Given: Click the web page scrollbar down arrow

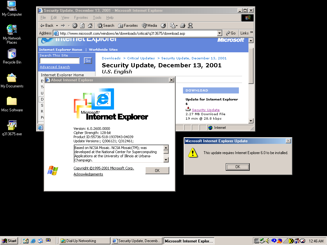Looking at the screenshot, I should 251,121.
